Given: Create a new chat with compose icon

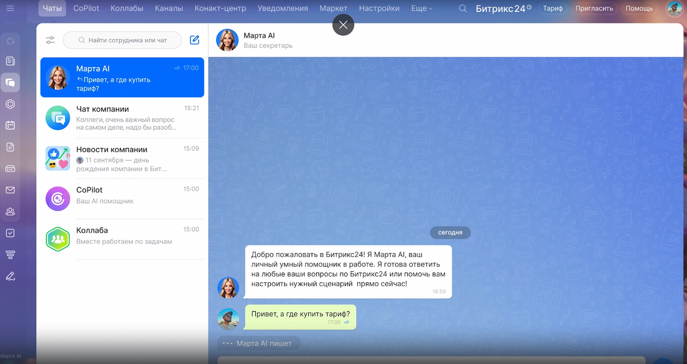Looking at the screenshot, I should [195, 40].
